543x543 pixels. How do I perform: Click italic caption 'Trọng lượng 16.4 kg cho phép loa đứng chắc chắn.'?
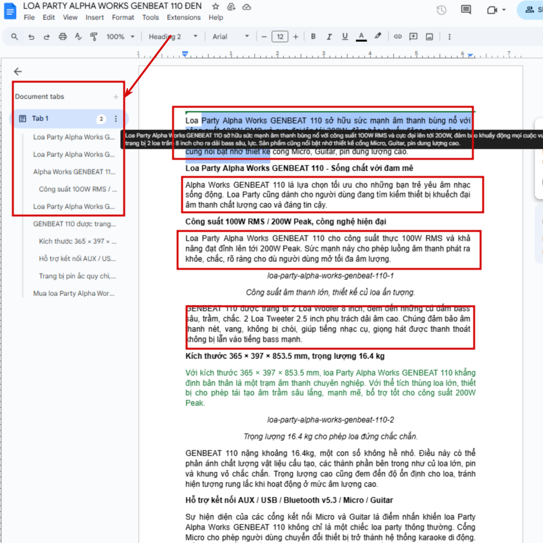[331, 436]
